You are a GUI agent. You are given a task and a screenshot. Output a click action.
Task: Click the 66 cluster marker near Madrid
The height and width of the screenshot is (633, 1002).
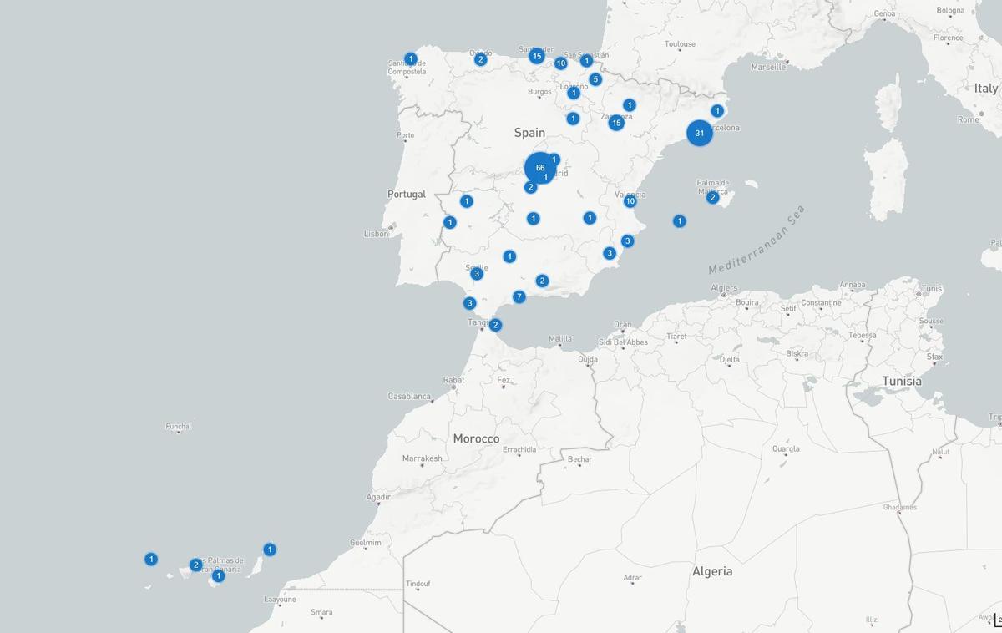[x=539, y=168]
